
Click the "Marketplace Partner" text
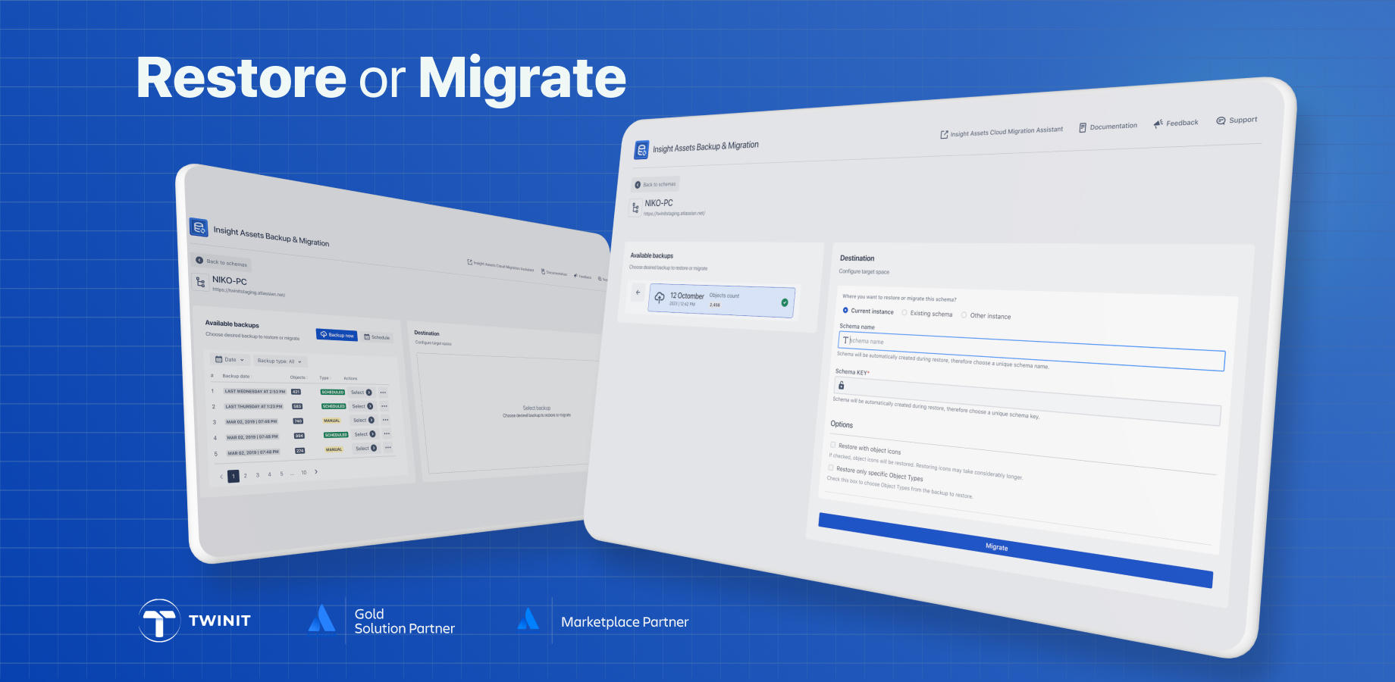625,622
